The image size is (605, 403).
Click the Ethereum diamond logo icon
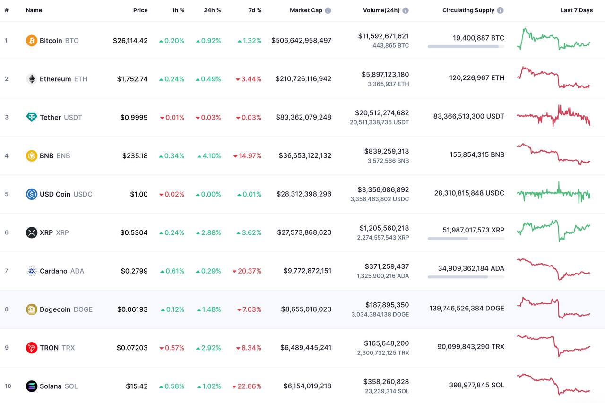(32, 79)
